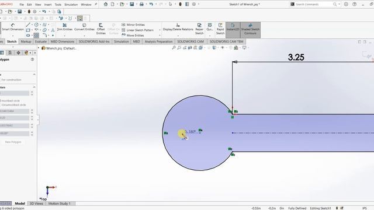Screen dimensions: 374x210
Task: Click Mirror Entities
Action: point(133,24)
